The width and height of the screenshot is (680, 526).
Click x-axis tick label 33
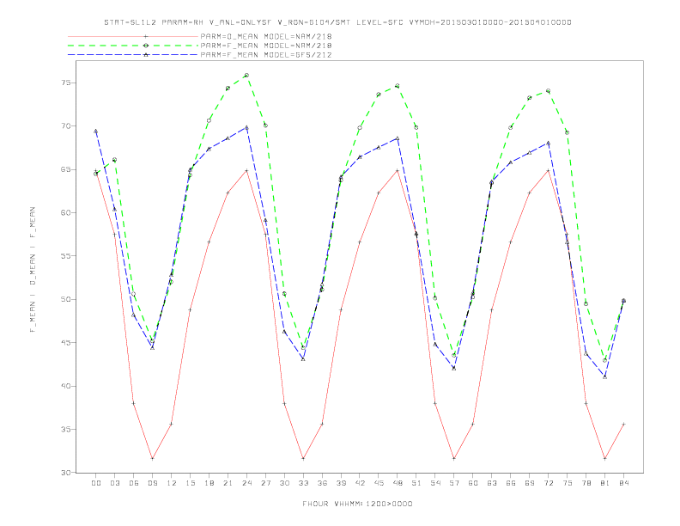click(x=304, y=483)
